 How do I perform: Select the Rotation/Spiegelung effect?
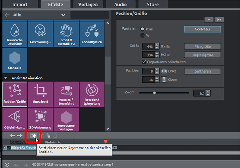tap(92, 95)
